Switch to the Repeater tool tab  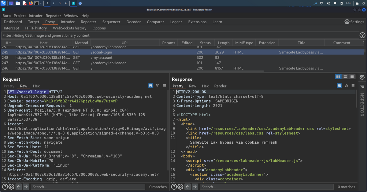pos(88,22)
